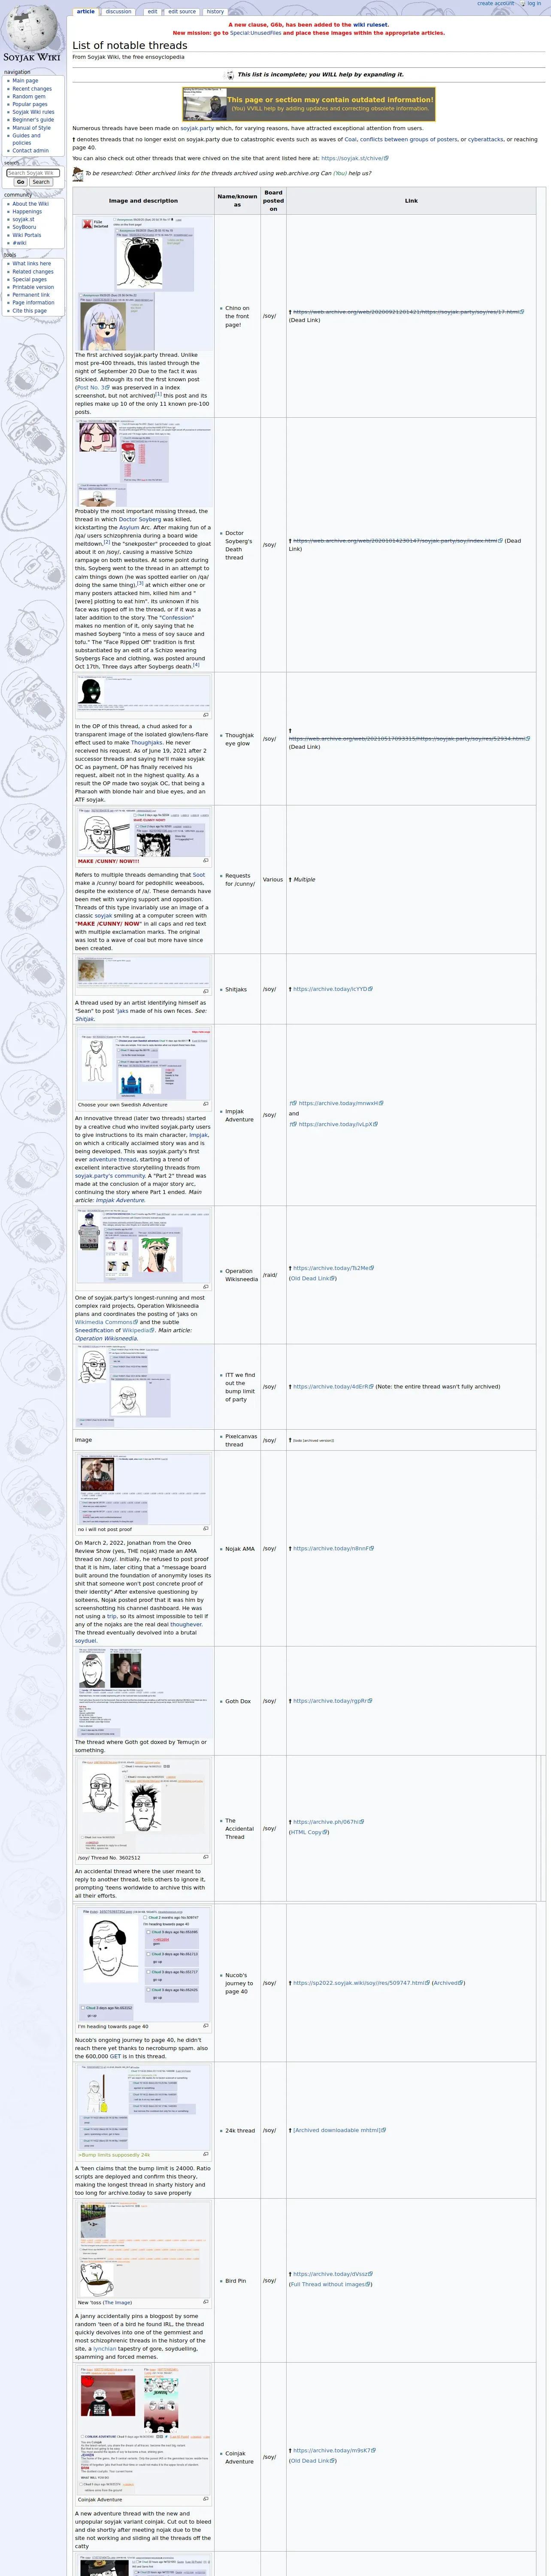Open Permanent link tool
The width and height of the screenshot is (551, 2576).
pos(31,295)
